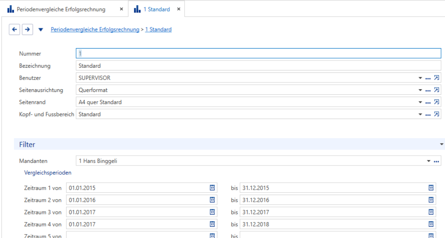Expand the Seitenrand dropdown list
Screen dimensions: 445x238
[420, 102]
